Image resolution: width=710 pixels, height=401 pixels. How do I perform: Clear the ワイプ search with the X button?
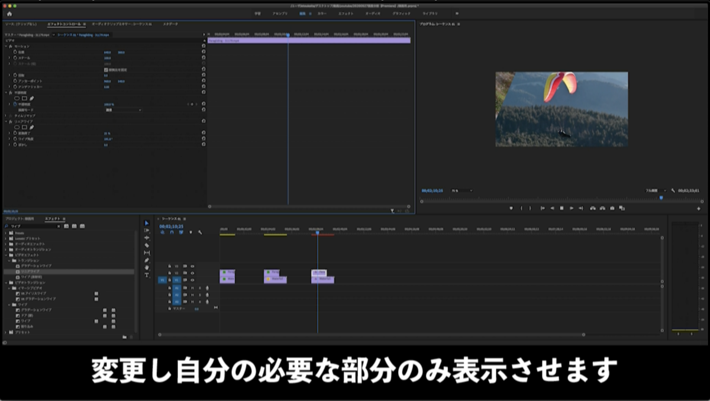(58, 227)
